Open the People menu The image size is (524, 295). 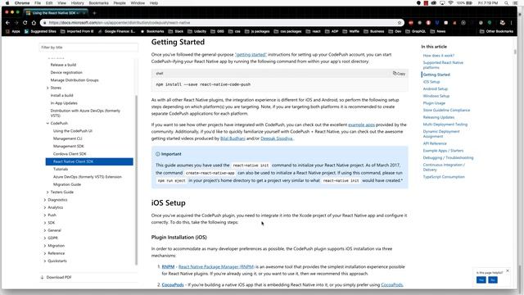tap(120, 3)
